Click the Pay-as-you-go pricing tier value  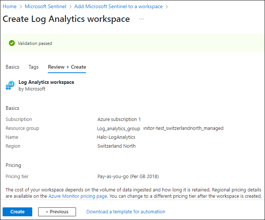point(128,177)
